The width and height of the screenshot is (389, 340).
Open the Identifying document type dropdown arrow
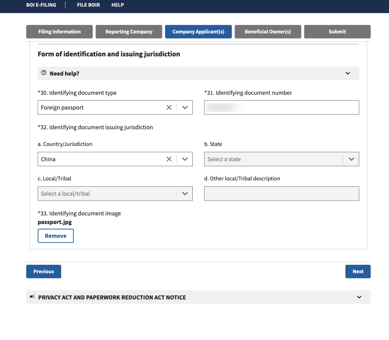[185, 107]
